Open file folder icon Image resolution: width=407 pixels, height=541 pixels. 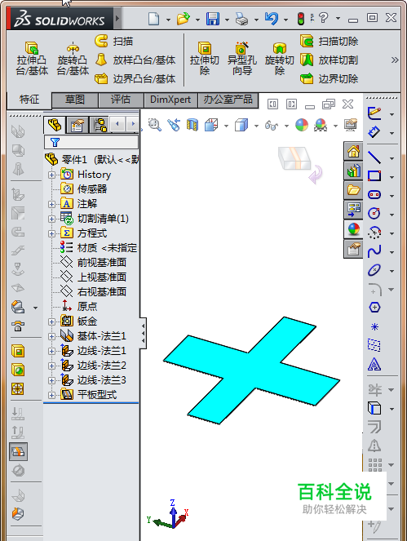(184, 18)
